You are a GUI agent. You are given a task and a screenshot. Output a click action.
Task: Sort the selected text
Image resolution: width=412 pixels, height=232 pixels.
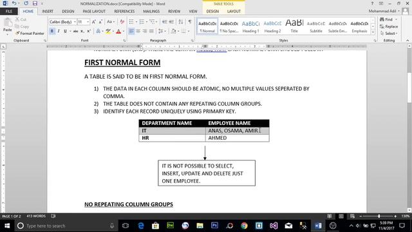pyautogui.click(x=181, y=22)
